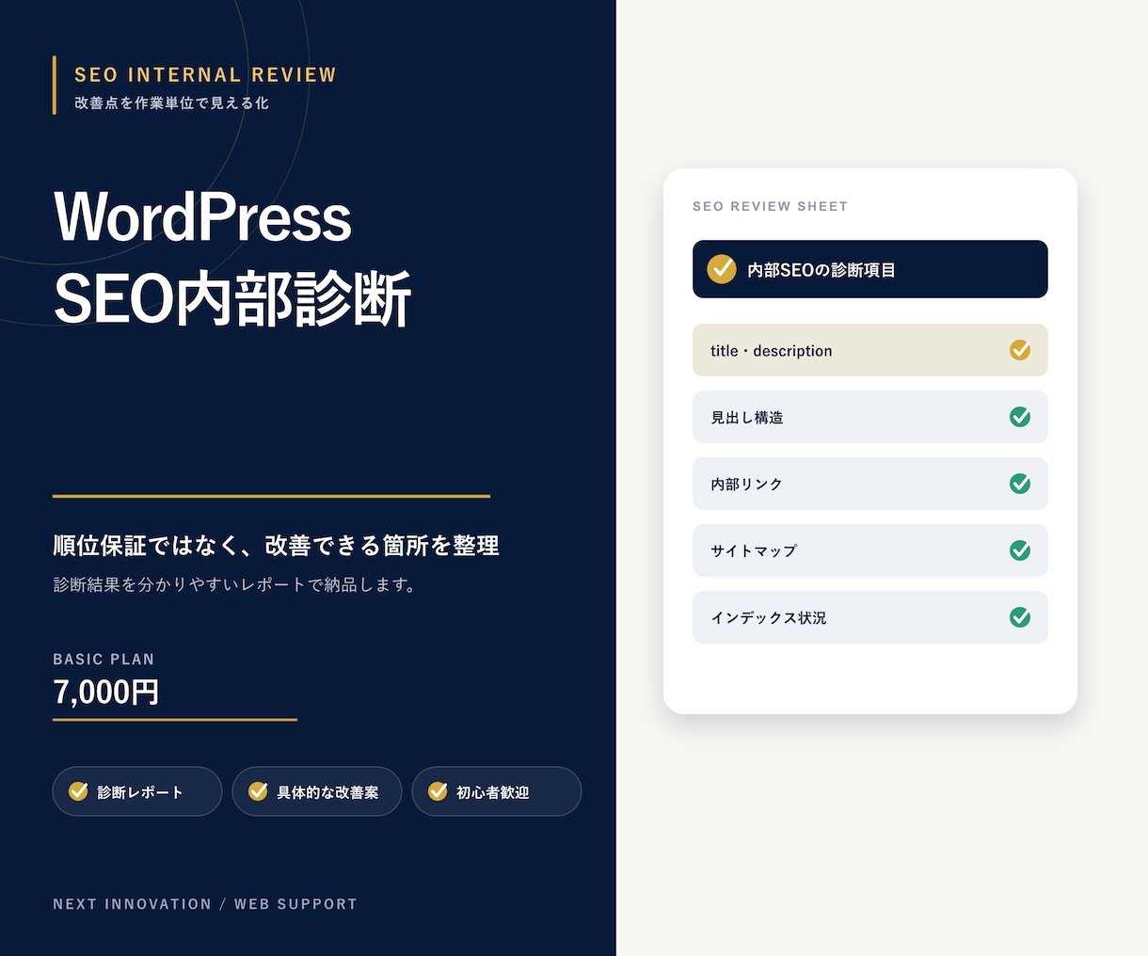Click the check icon in 診断レポート pill
This screenshot has width=1148, height=956.
pos(79,791)
